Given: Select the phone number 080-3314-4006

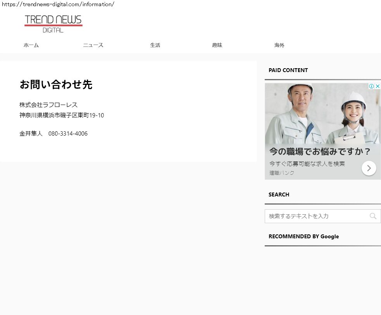Looking at the screenshot, I should 68,134.
